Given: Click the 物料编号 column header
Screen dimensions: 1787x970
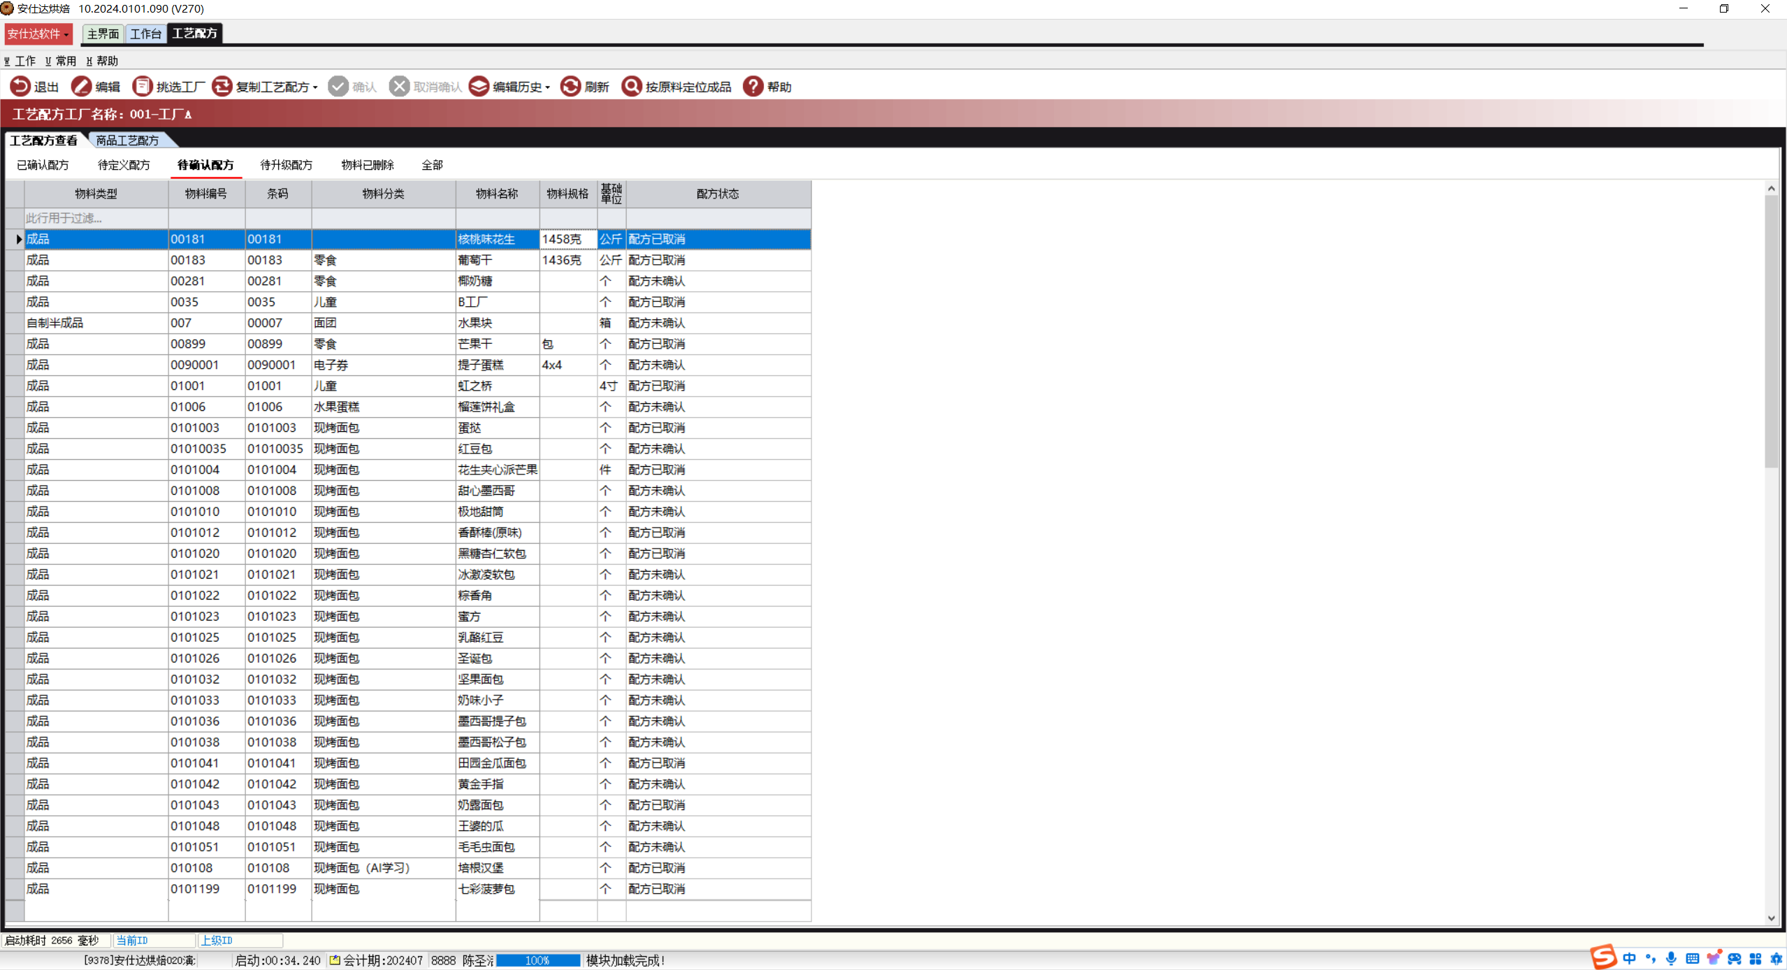Looking at the screenshot, I should click(x=206, y=194).
